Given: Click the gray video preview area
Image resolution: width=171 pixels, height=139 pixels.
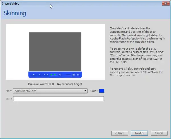Looking at the screenshot, I should (x=55, y=51).
